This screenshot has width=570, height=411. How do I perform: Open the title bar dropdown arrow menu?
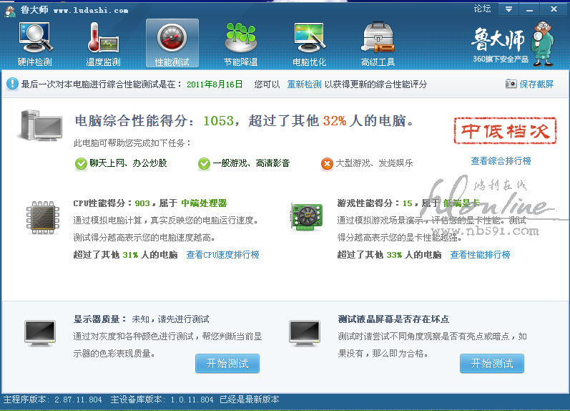point(509,9)
